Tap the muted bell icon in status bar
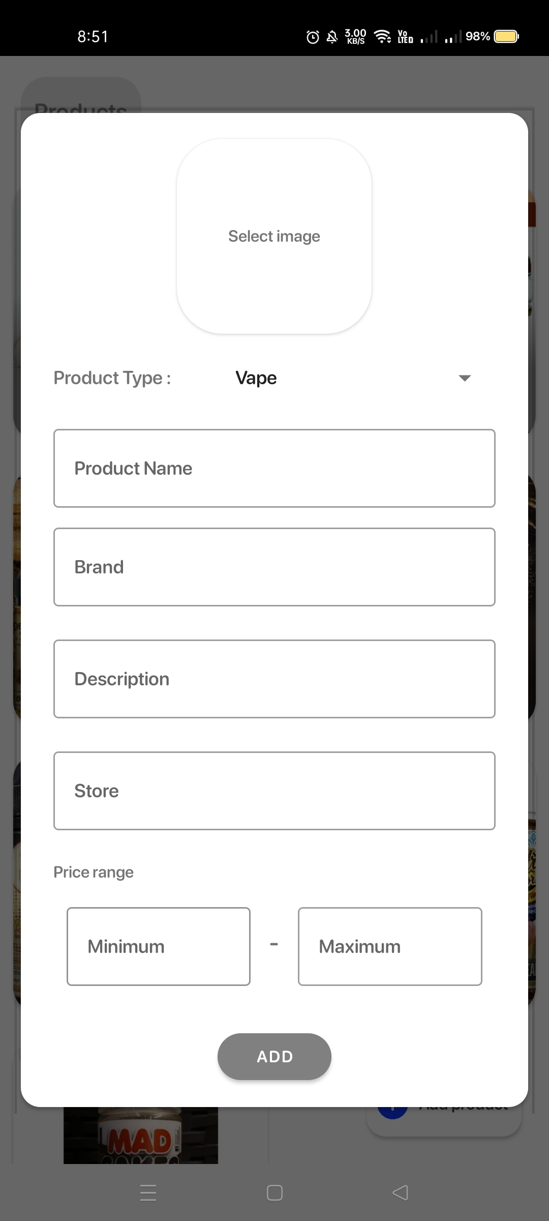 coord(332,37)
